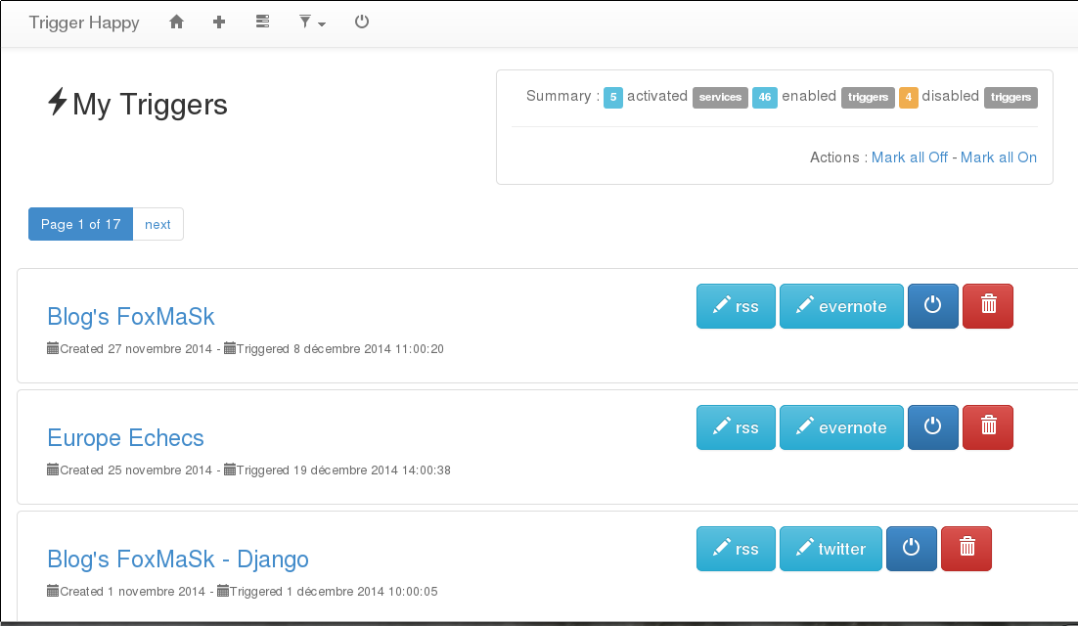Viewport: 1078px width, 626px height.
Task: Go to next page of triggers
Action: pyautogui.click(x=157, y=224)
